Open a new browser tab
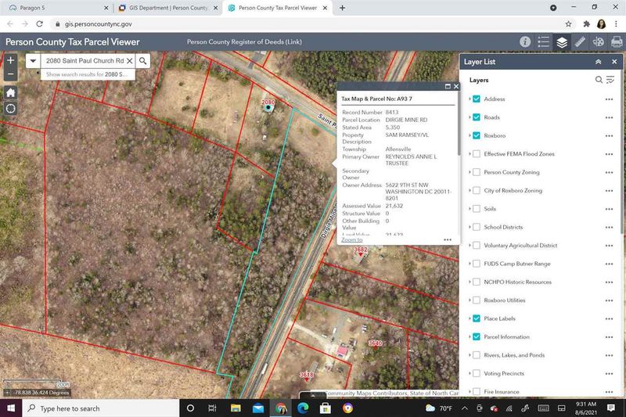Screen dimensions: 626x417 click(342, 8)
